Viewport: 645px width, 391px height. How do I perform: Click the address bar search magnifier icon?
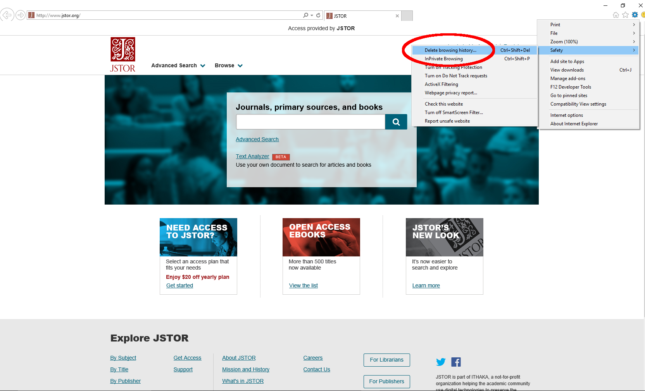[306, 15]
